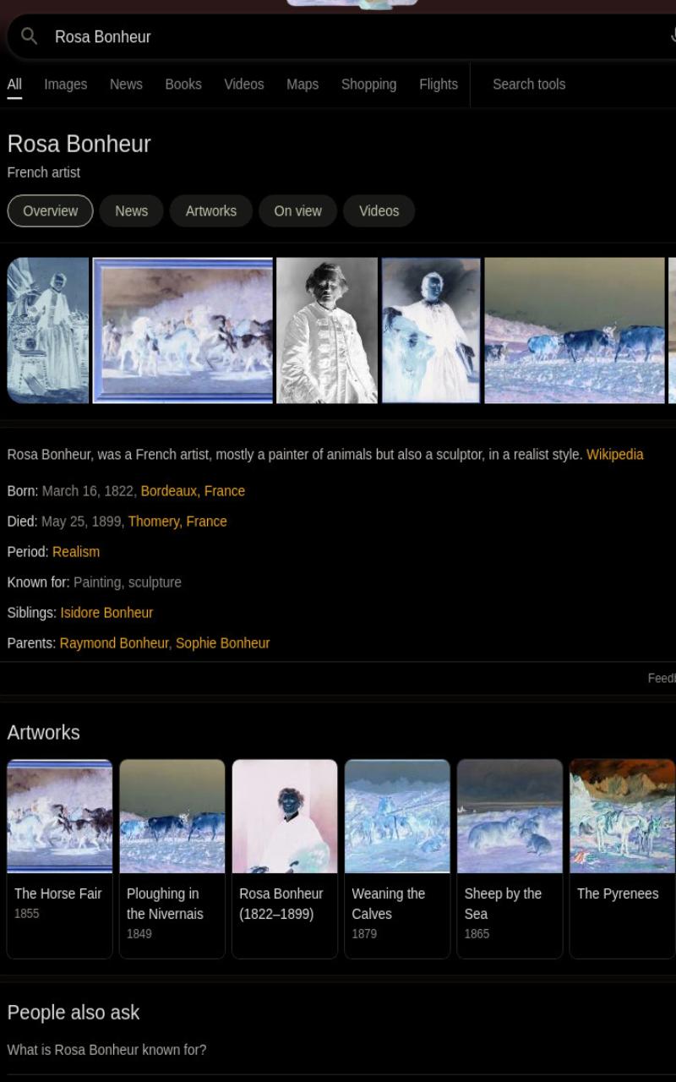Go to the Videos search tab
Screen dimensions: 676x1082
click(244, 85)
